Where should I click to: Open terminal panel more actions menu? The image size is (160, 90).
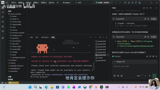[95, 37]
